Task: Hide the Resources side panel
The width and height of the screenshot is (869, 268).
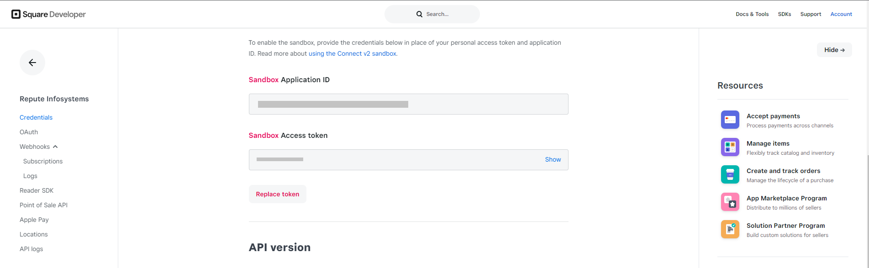Action: point(834,50)
